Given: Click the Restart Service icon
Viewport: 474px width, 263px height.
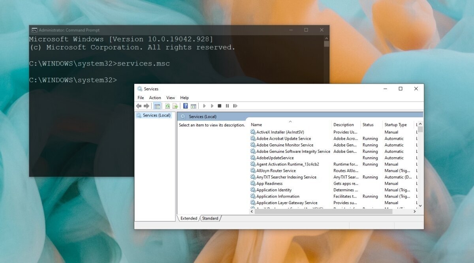Looking at the screenshot, I should pos(235,106).
